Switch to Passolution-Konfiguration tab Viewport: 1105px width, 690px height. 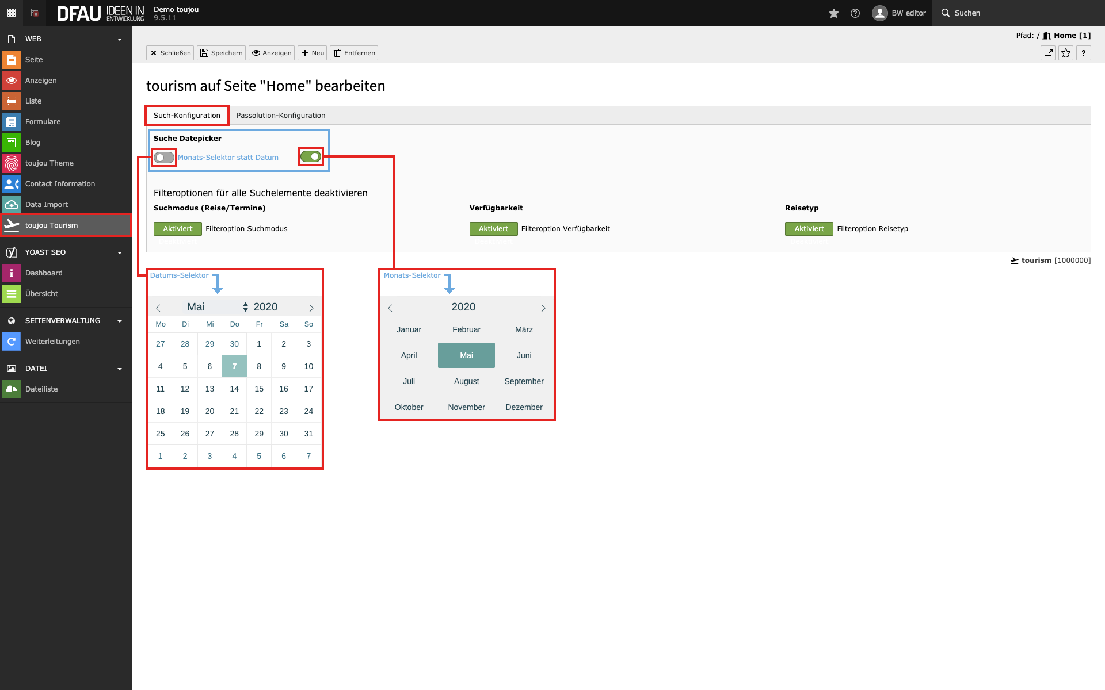281,116
